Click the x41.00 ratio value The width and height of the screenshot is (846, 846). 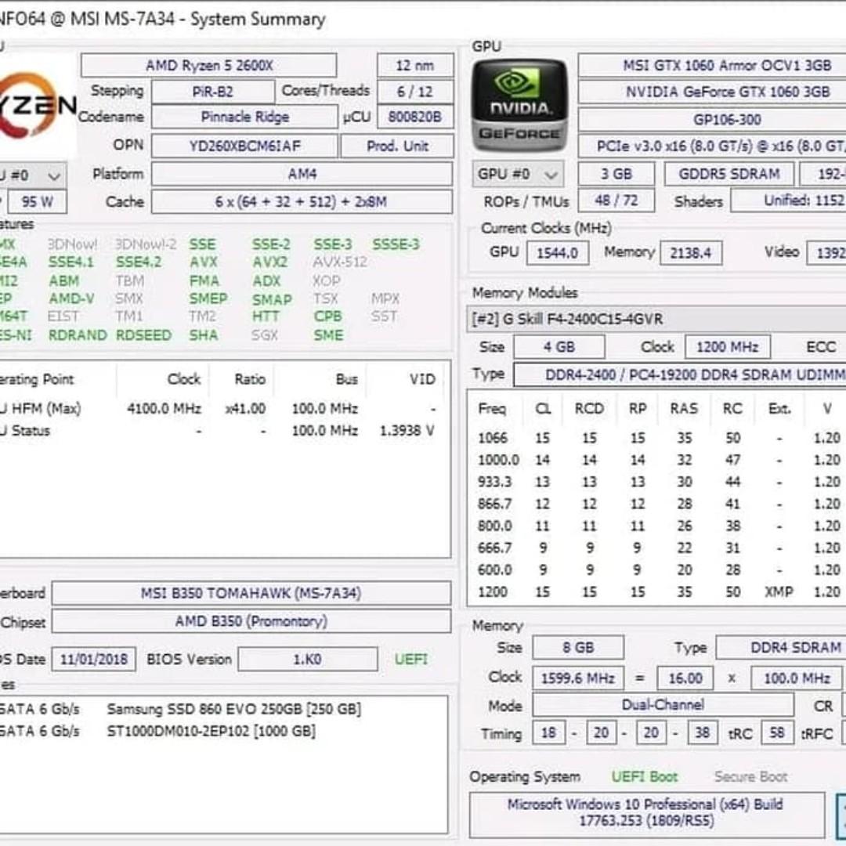(x=245, y=409)
